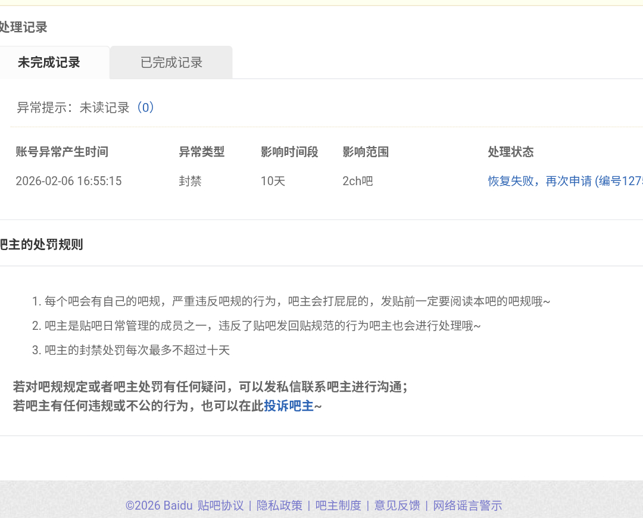Open the 隐私政策 footer link
Screen dimensions: 643x518
[279, 505]
